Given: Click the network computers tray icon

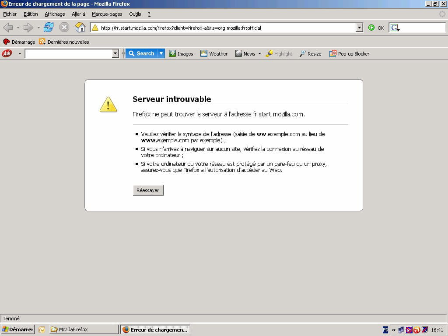Looking at the screenshot, I should (x=401, y=330).
